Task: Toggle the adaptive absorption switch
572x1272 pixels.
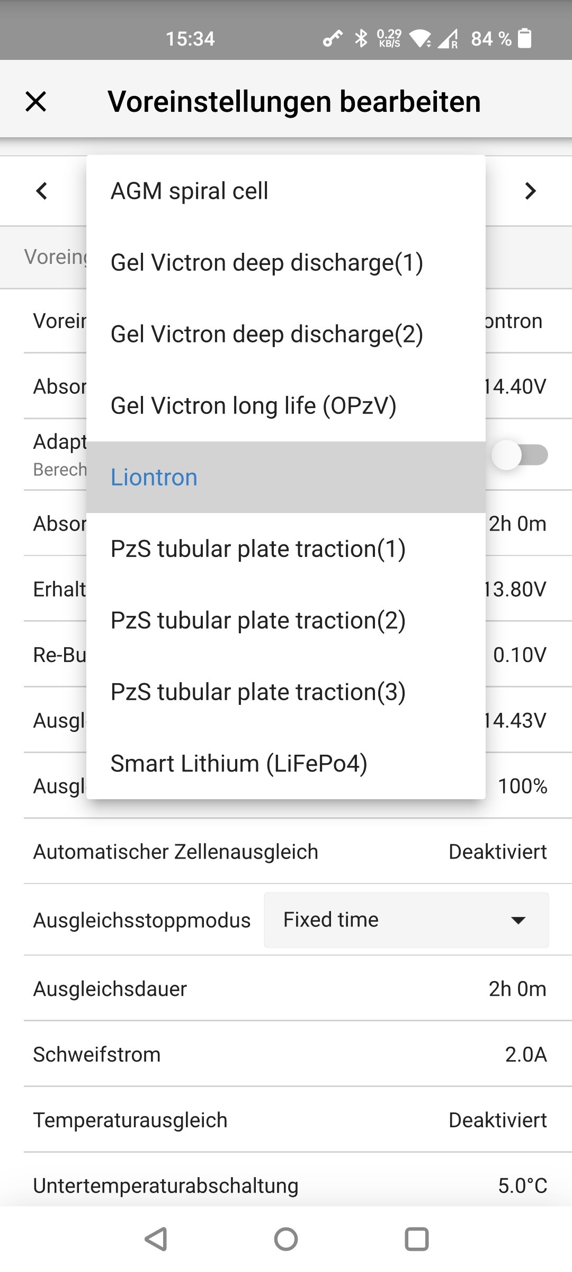Action: point(519,455)
